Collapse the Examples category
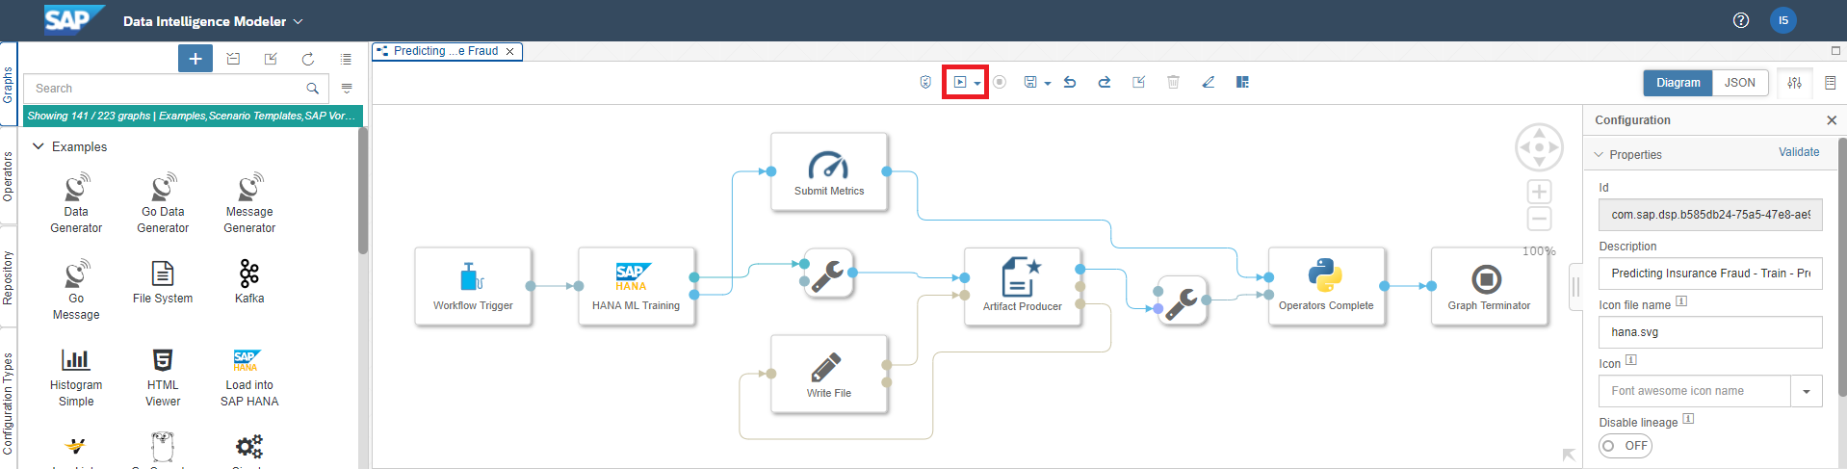 click(39, 146)
